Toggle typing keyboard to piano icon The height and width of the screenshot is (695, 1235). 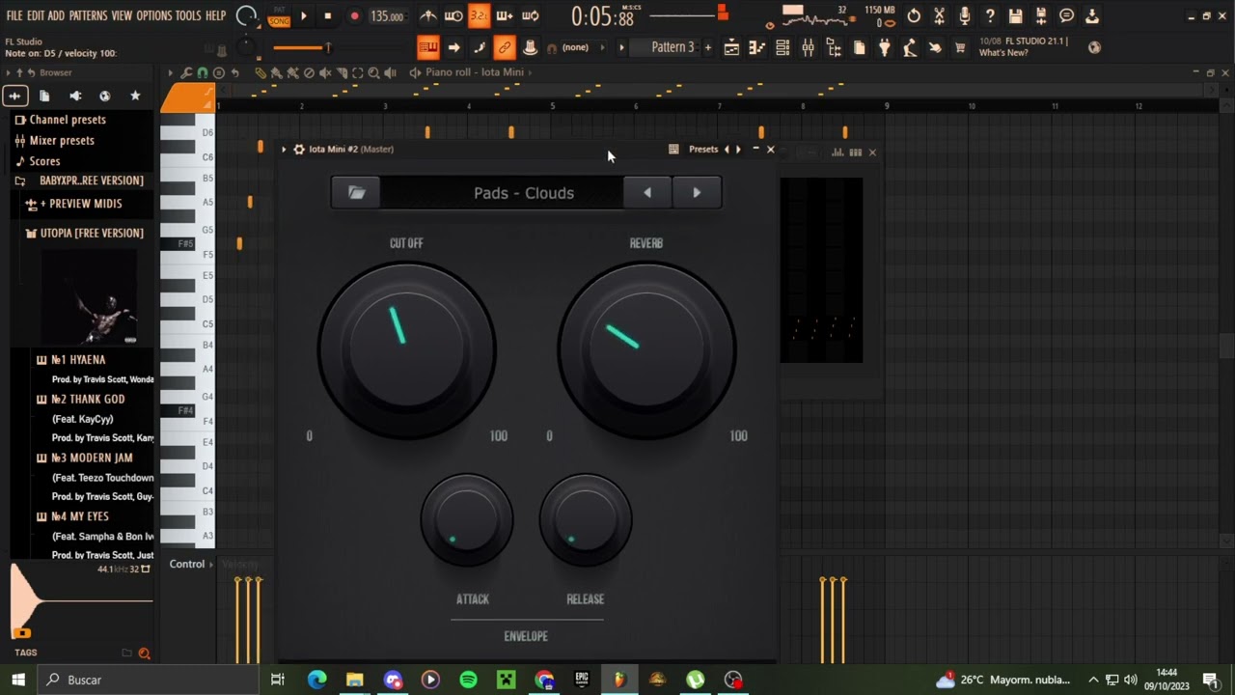427,47
